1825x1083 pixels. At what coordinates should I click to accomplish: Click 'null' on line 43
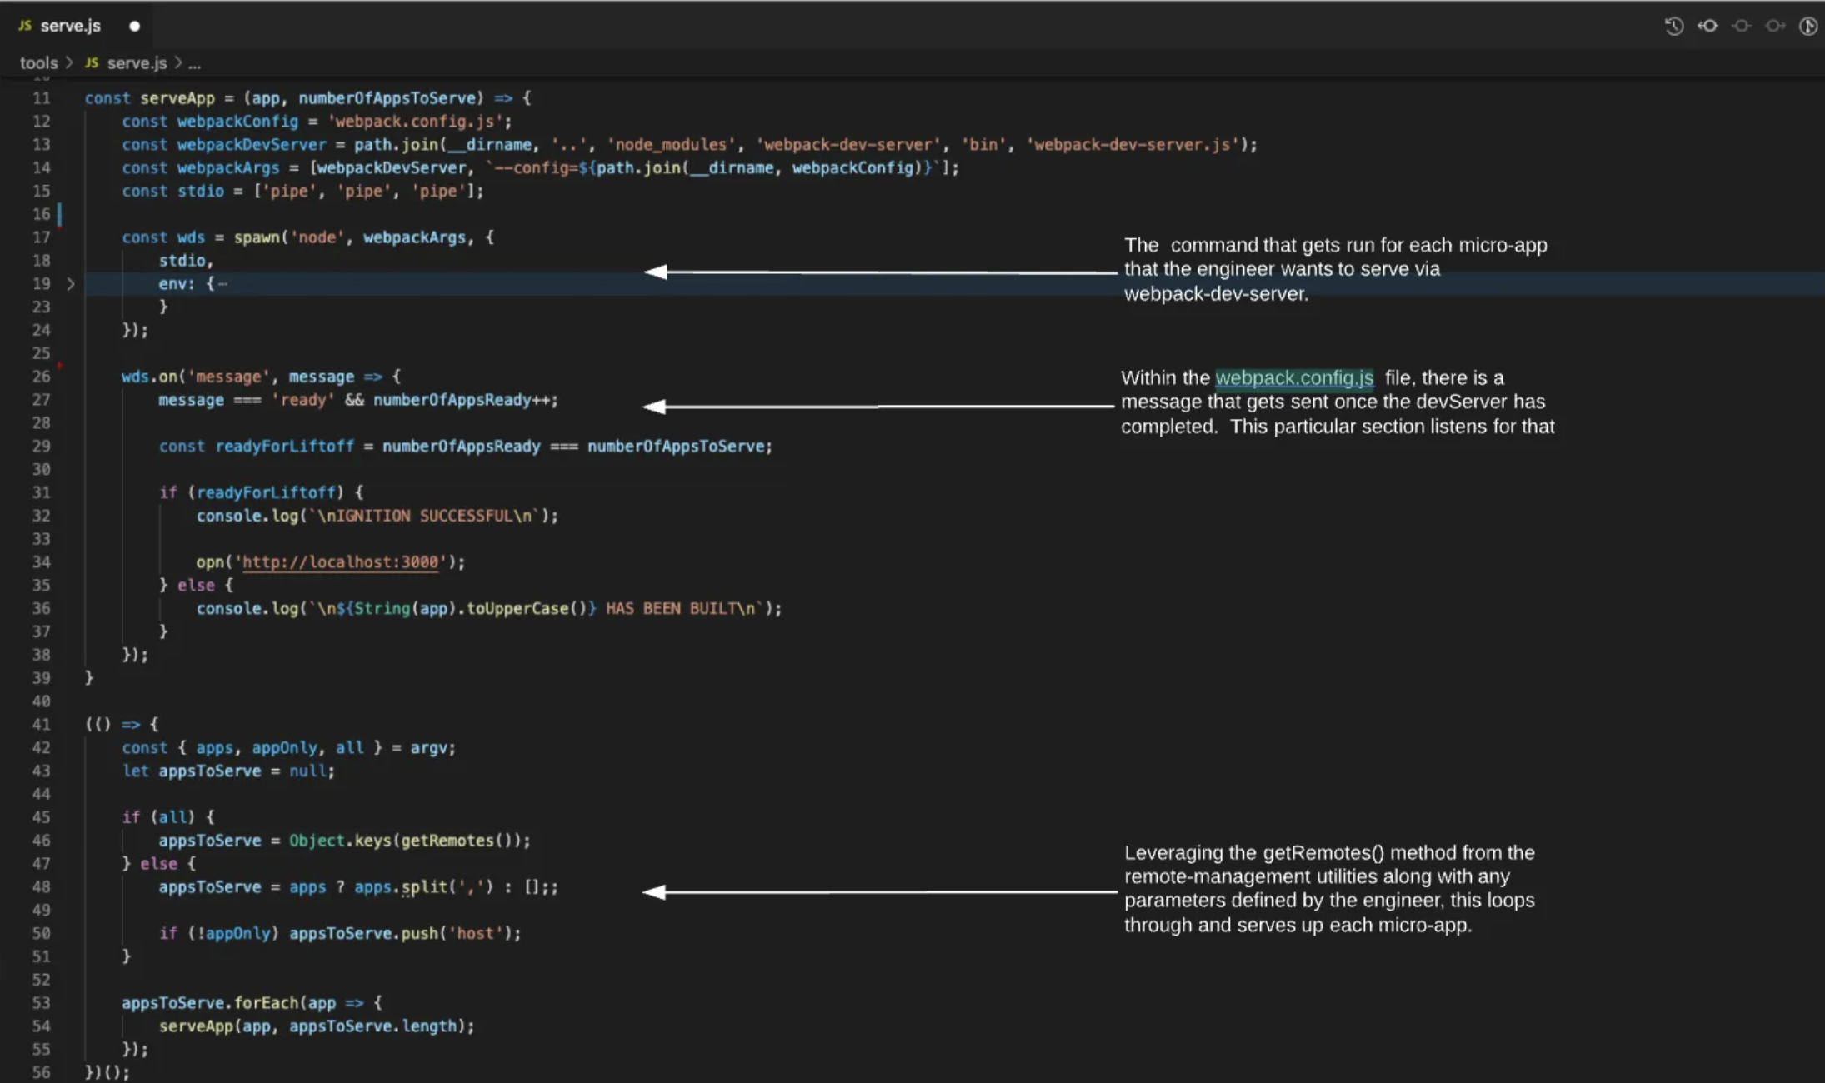(307, 771)
